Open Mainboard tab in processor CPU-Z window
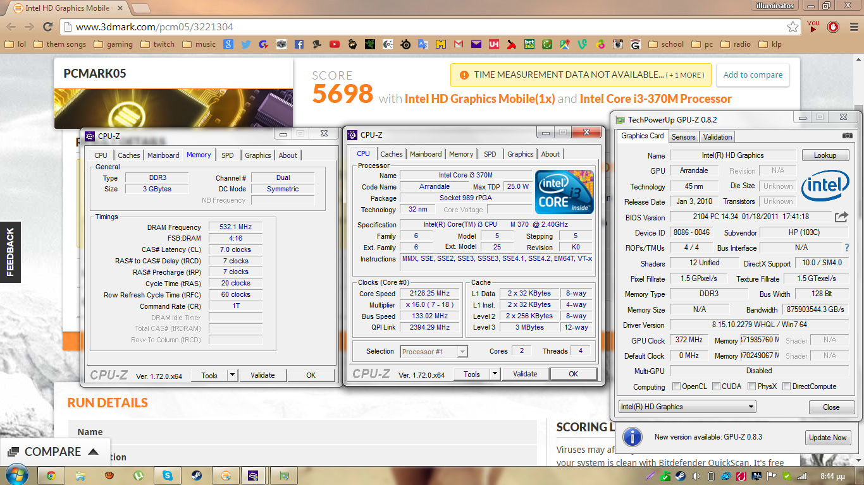The image size is (864, 485). [x=426, y=153]
